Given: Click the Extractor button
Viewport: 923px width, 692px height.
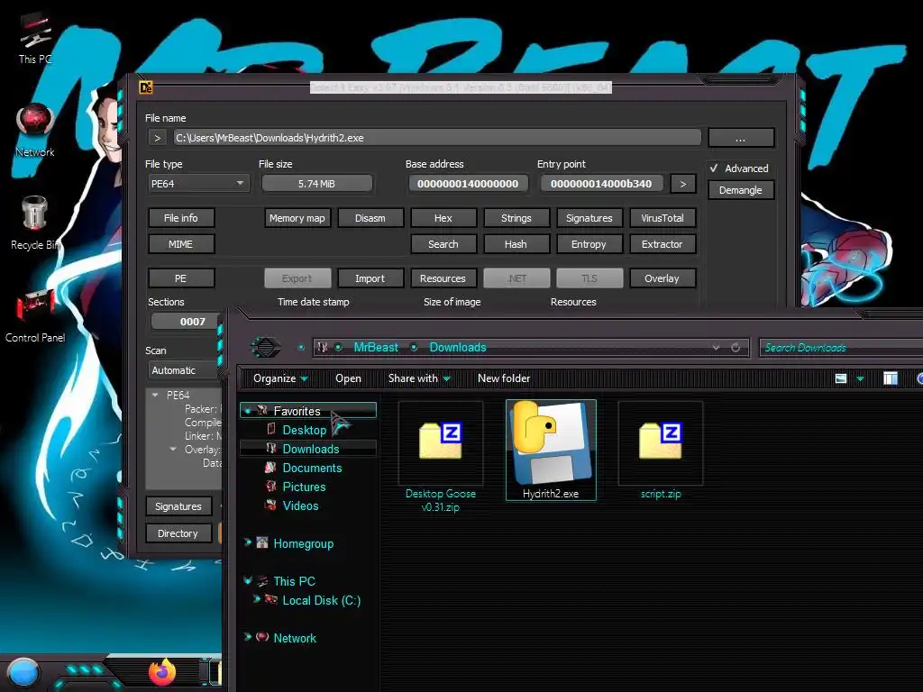Looking at the screenshot, I should 663,244.
